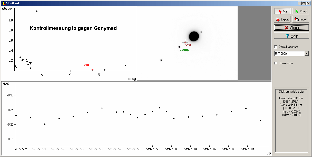This screenshot has height=157, width=312.
Task: Enable the Default aperture checkbox
Action: [276, 47]
